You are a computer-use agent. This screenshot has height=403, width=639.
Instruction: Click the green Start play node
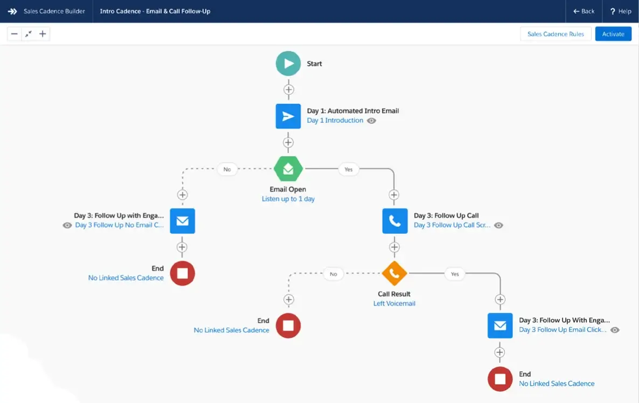tap(288, 64)
